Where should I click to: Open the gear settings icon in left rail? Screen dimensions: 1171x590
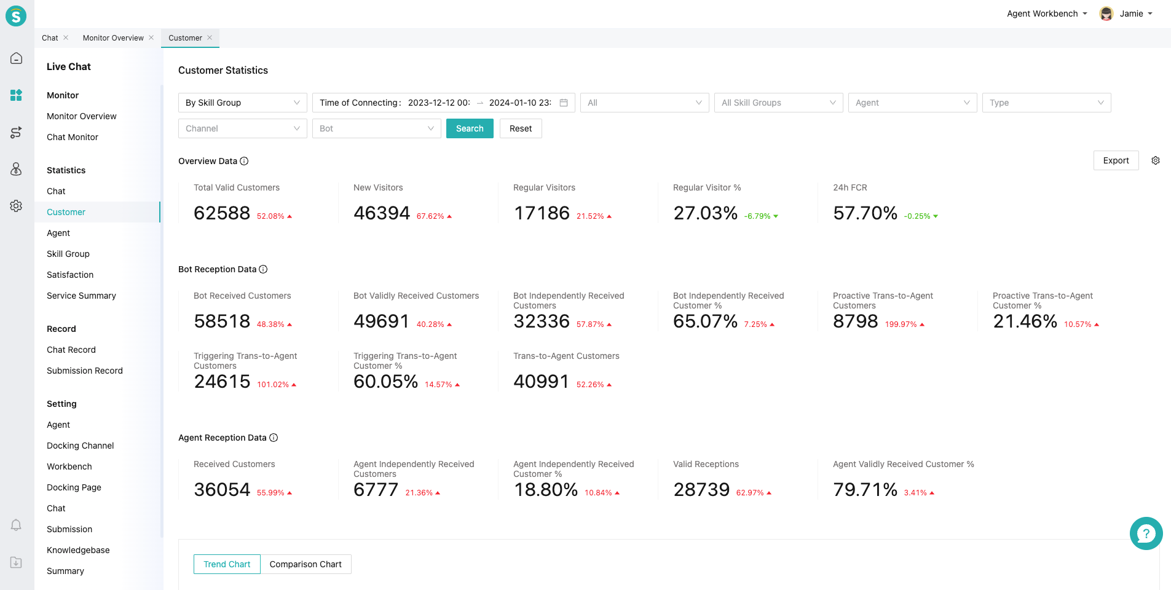tap(17, 206)
